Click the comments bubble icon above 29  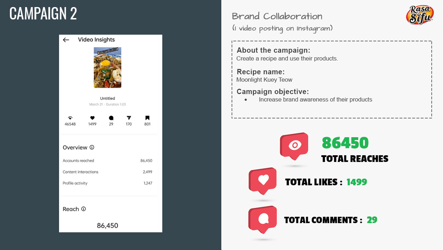pos(111,118)
